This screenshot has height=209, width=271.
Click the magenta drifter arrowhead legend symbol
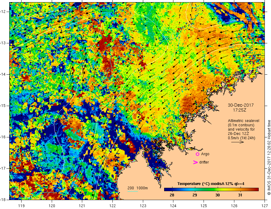click(x=195, y=162)
